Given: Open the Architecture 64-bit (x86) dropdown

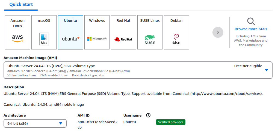Looking at the screenshot, I should tap(35, 123).
